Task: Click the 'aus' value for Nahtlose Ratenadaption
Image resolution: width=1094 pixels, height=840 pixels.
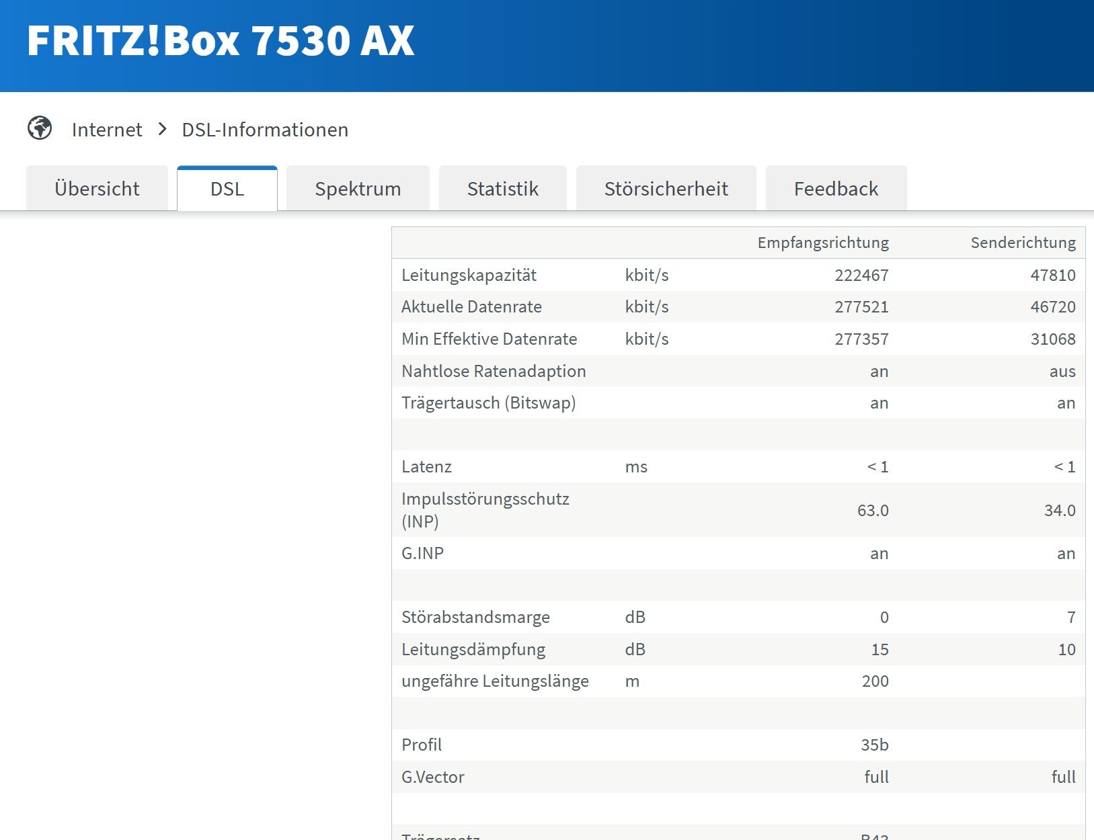Action: (1062, 371)
